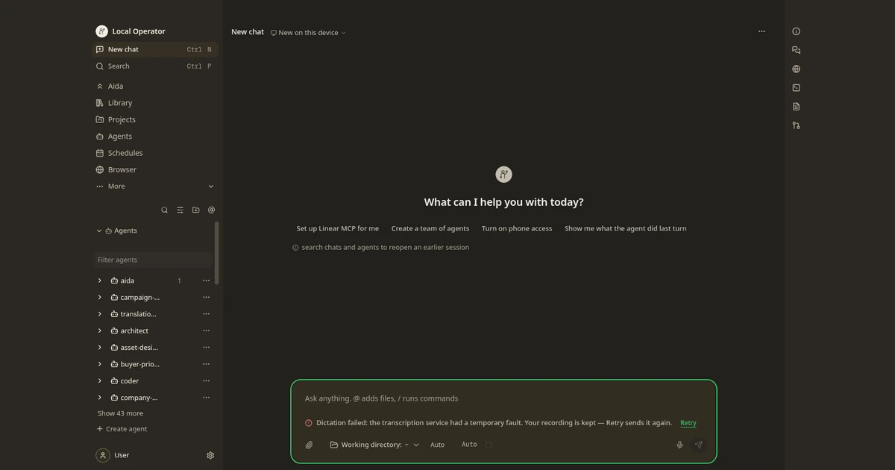Open options menu for architect agent

tap(207, 331)
